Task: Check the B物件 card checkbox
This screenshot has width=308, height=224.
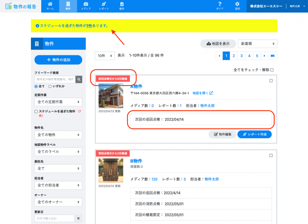Action: pos(271,155)
